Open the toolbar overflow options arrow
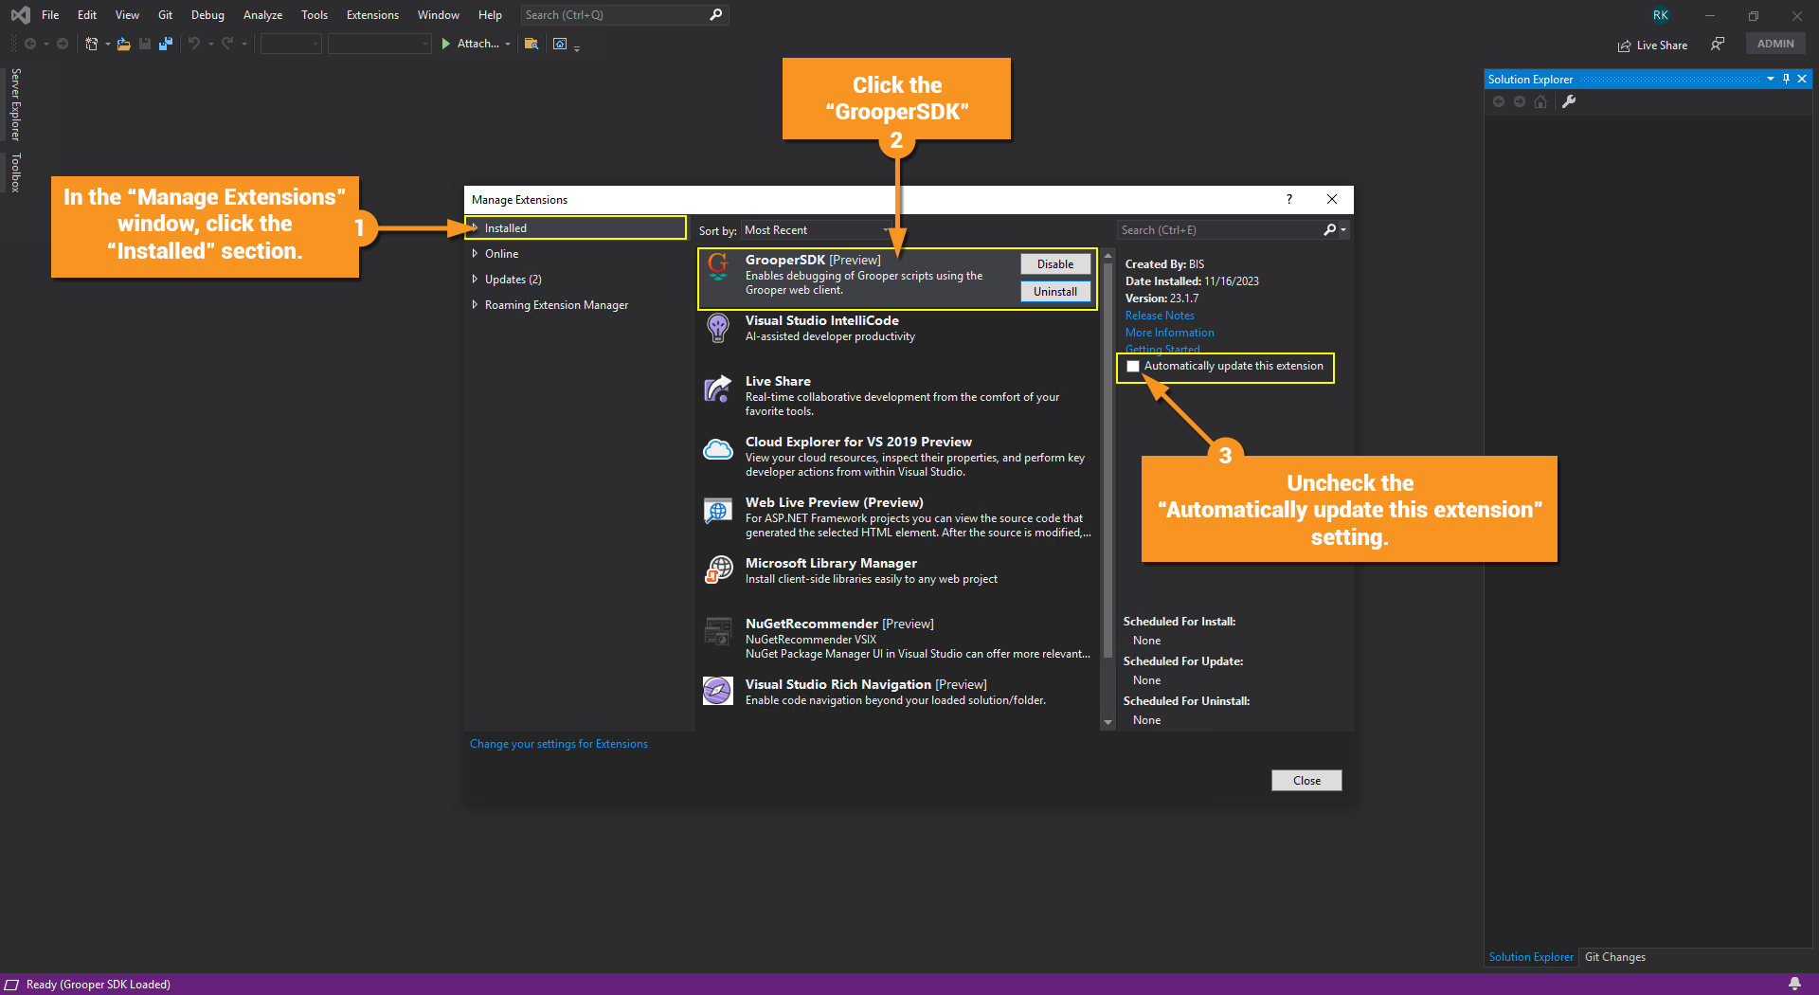Viewport: 1819px width, 995px height. [x=577, y=48]
